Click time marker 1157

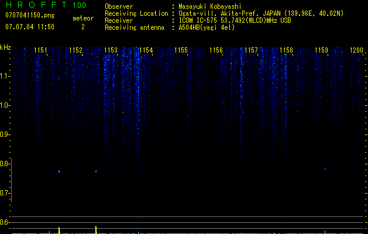(x=251, y=50)
